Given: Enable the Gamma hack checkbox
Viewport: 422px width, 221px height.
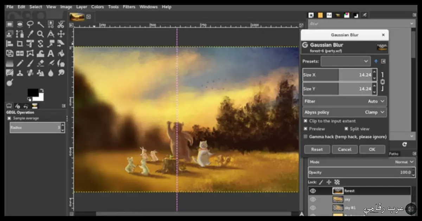Looking at the screenshot, I should [305, 137].
